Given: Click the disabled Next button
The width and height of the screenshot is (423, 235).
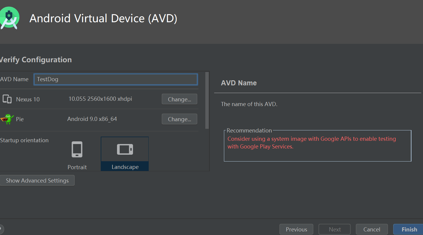Looking at the screenshot, I should point(335,229).
